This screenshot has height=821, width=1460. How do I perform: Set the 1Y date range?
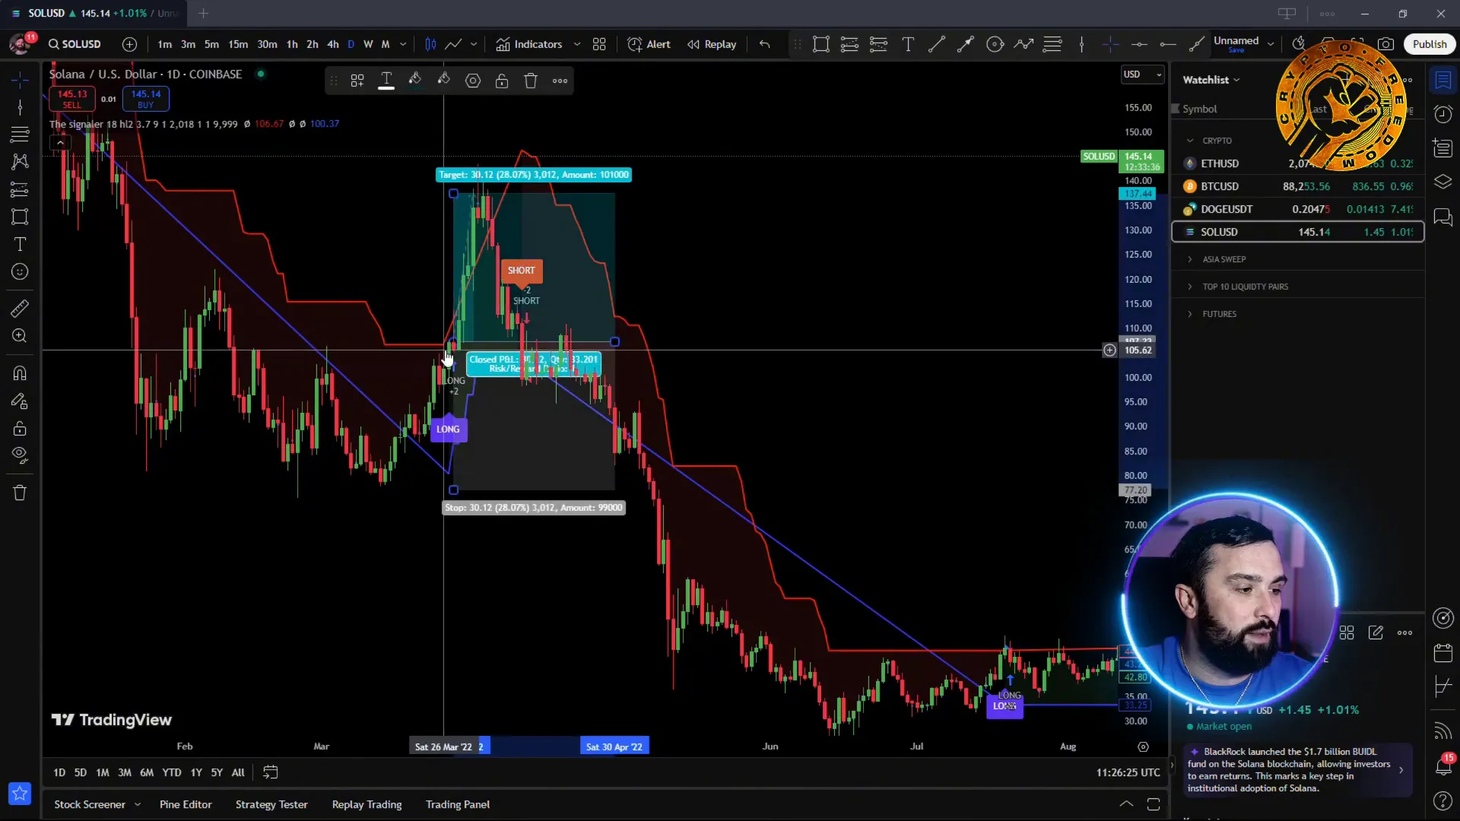click(x=196, y=772)
